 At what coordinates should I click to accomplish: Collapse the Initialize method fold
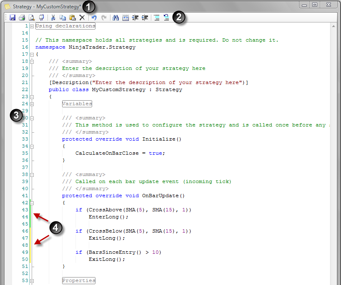[x=32, y=147]
